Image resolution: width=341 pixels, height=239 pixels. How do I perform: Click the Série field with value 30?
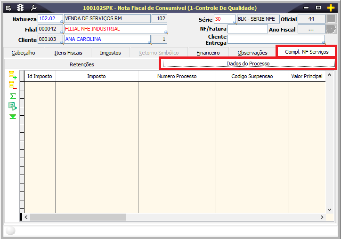pos(225,19)
